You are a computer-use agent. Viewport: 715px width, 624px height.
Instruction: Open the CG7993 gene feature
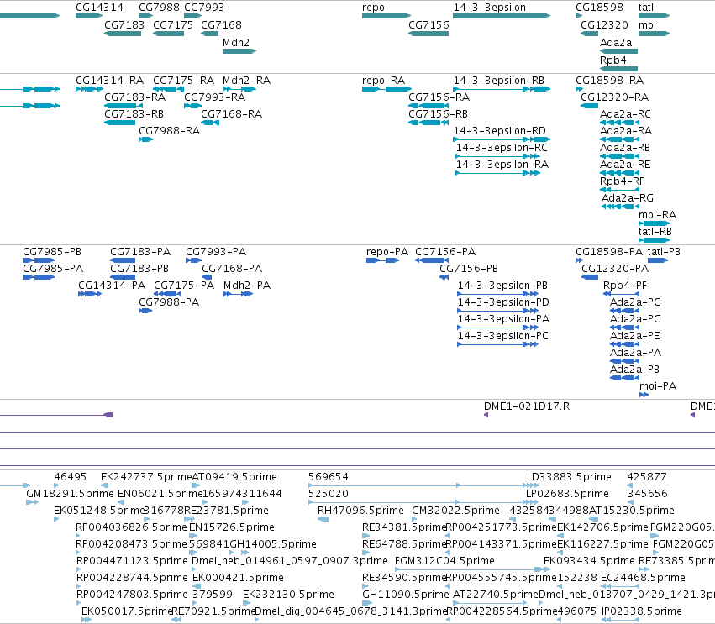point(193,16)
